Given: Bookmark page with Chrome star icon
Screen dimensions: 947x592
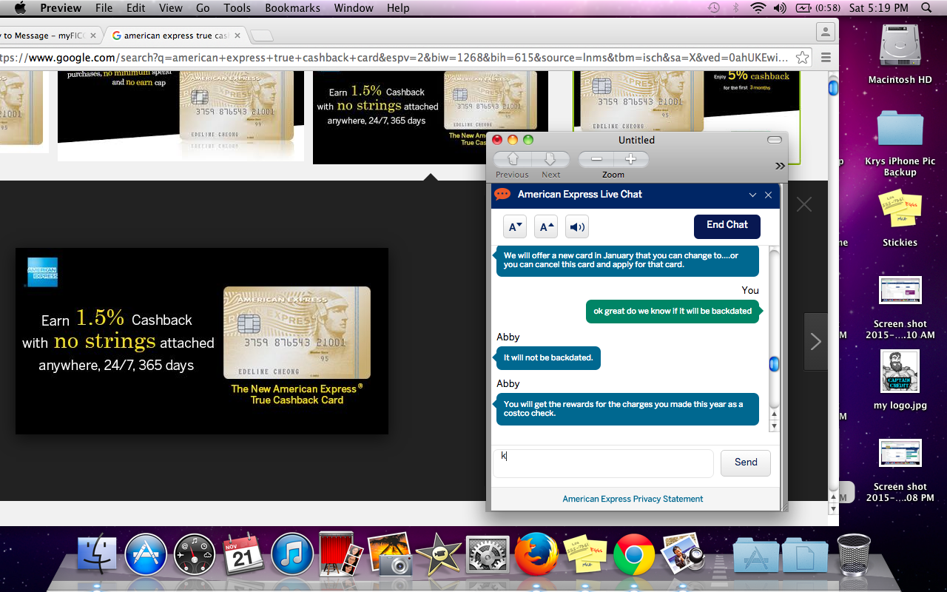Looking at the screenshot, I should [x=802, y=58].
